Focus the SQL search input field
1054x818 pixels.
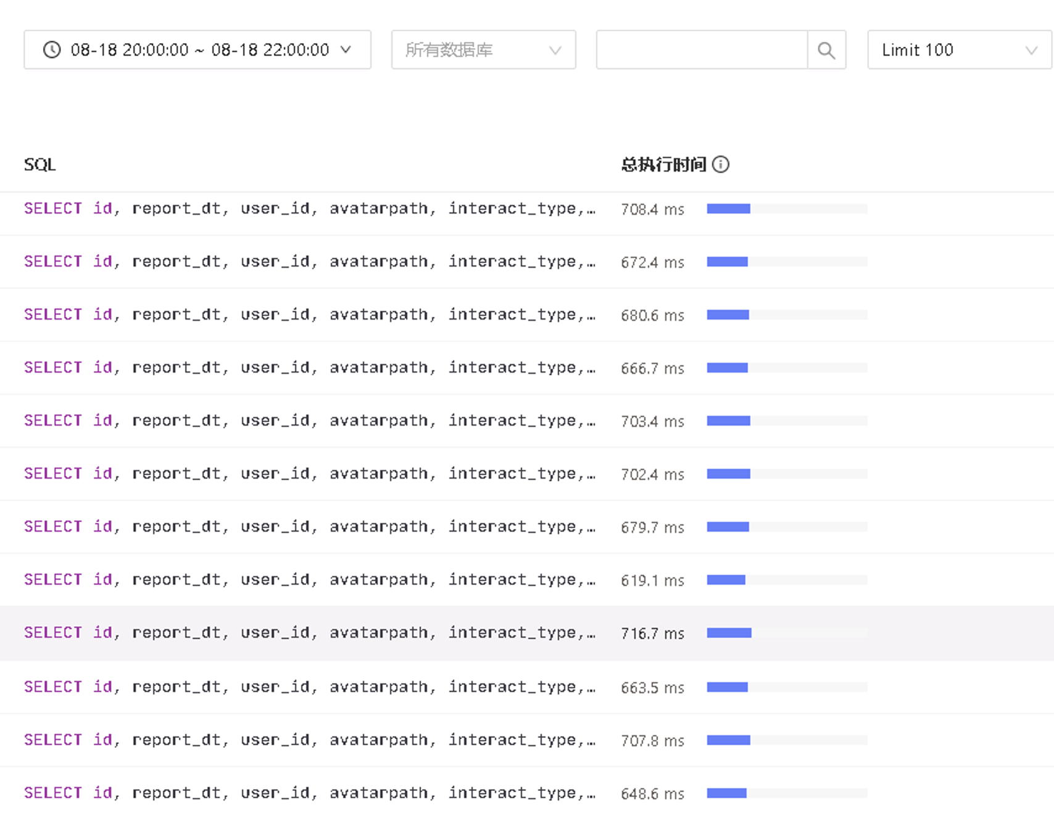tap(702, 50)
